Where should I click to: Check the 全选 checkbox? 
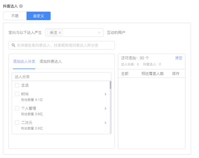coord(17,85)
